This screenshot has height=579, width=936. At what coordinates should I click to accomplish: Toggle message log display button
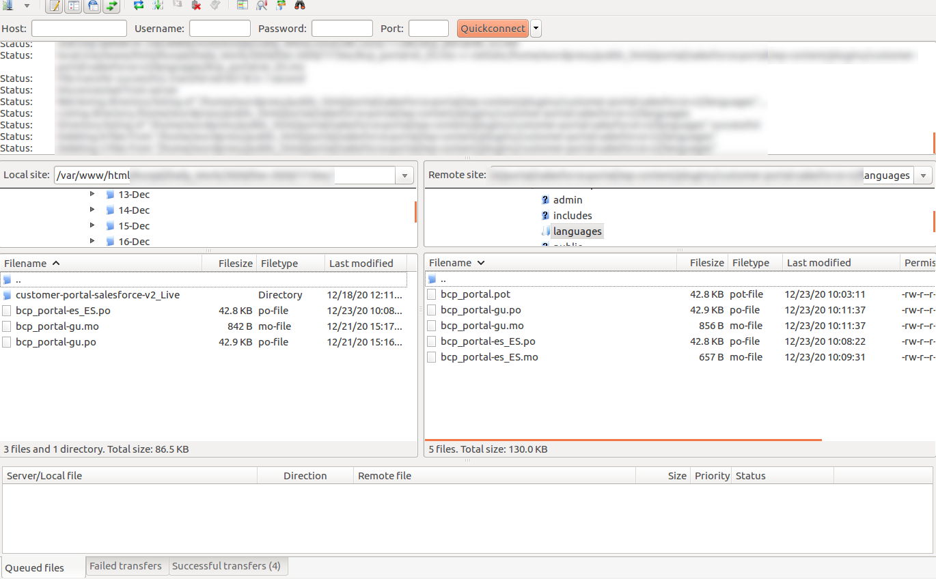[55, 6]
